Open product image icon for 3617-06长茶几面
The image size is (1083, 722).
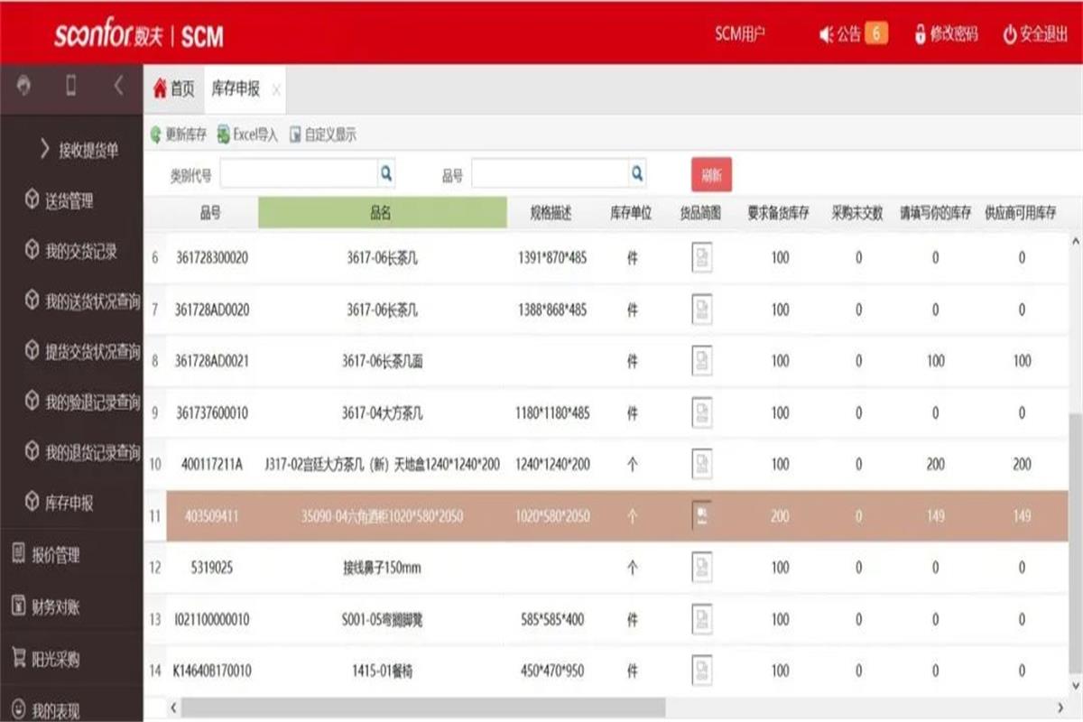point(701,361)
